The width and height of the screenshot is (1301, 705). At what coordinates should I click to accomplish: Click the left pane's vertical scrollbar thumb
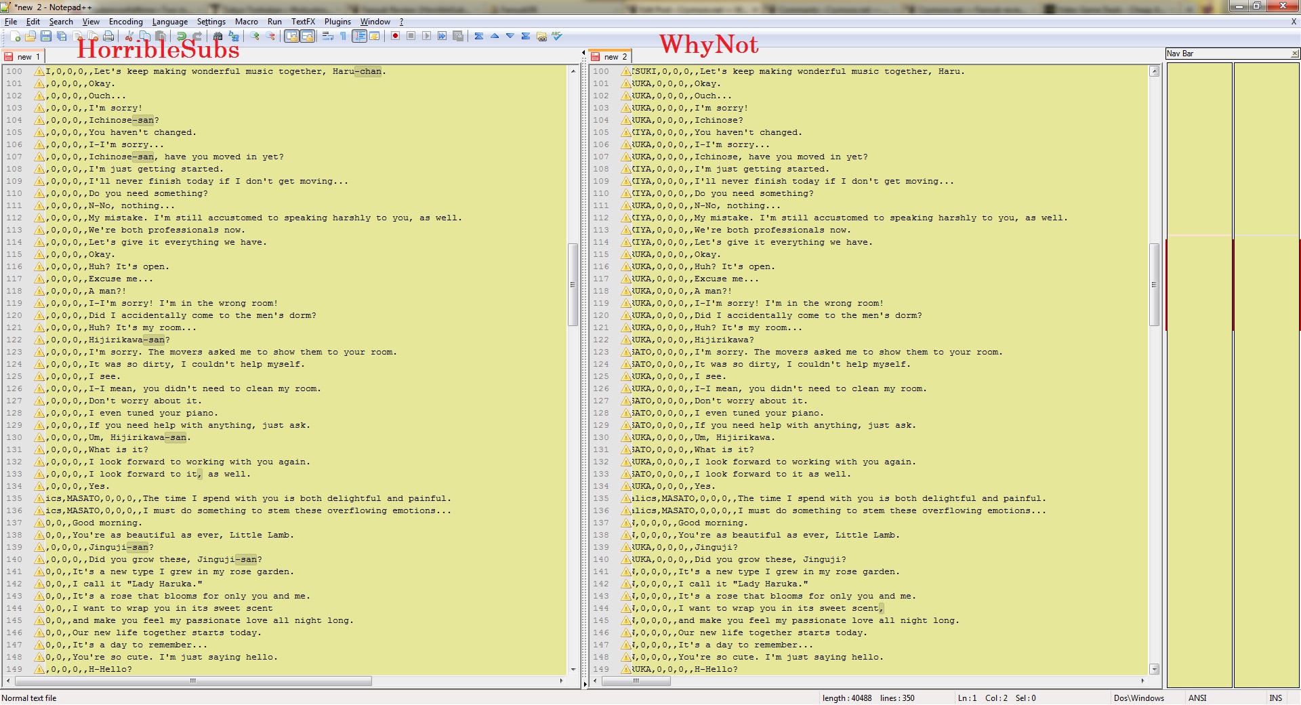click(x=573, y=285)
